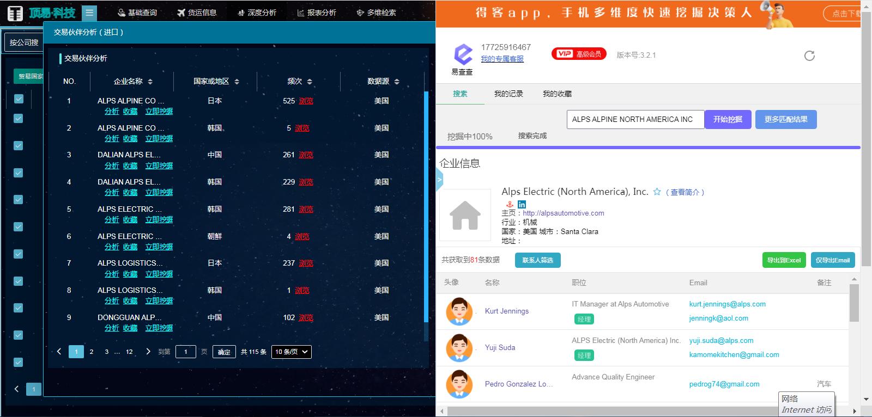
Task: Click Pedro Gonzalez's avatar
Action: coord(459,384)
